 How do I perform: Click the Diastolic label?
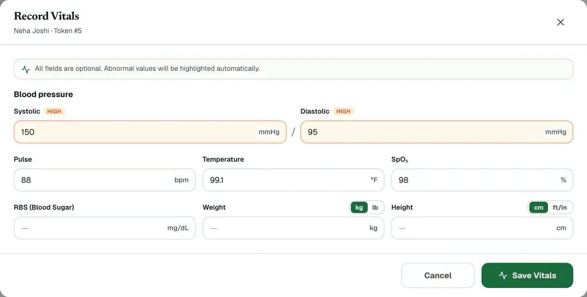tap(315, 111)
